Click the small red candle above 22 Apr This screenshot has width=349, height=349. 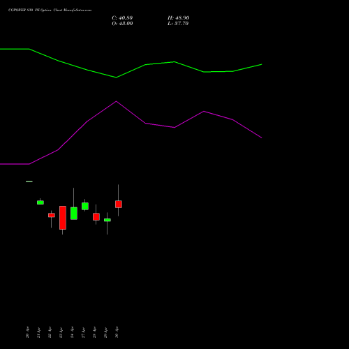[x=52, y=215]
